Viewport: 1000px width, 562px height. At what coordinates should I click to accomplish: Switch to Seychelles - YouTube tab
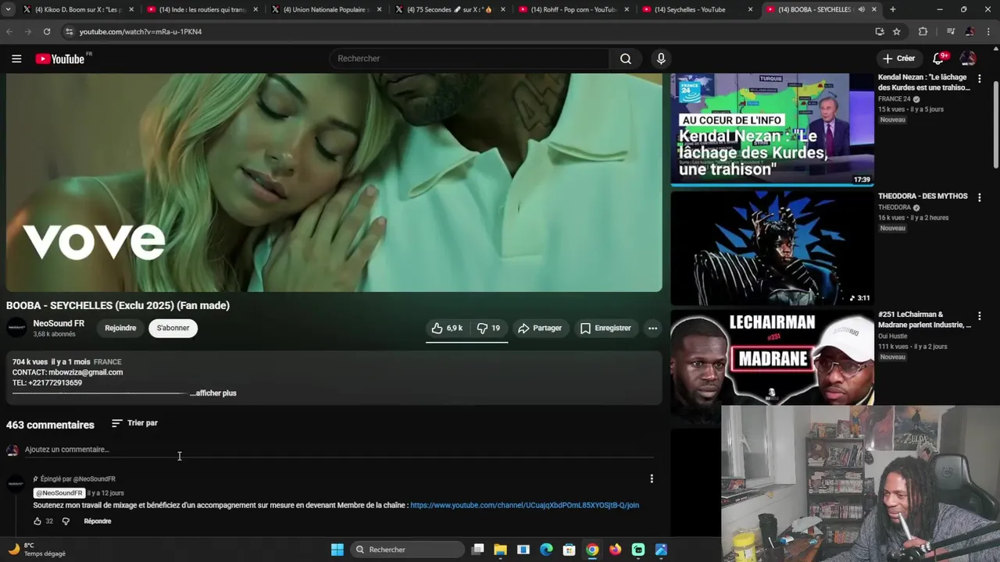pos(698,9)
